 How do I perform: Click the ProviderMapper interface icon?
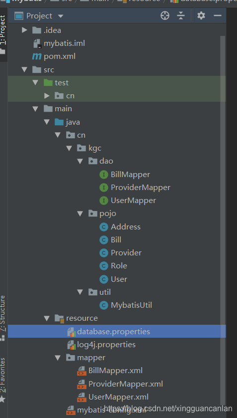pyautogui.click(x=103, y=188)
